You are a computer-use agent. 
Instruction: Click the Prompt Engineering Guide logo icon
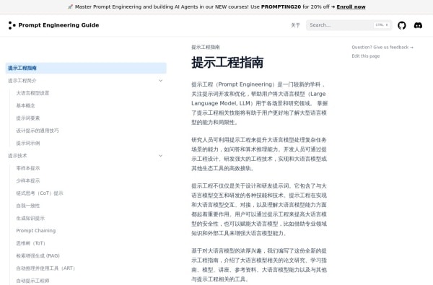(12, 25)
